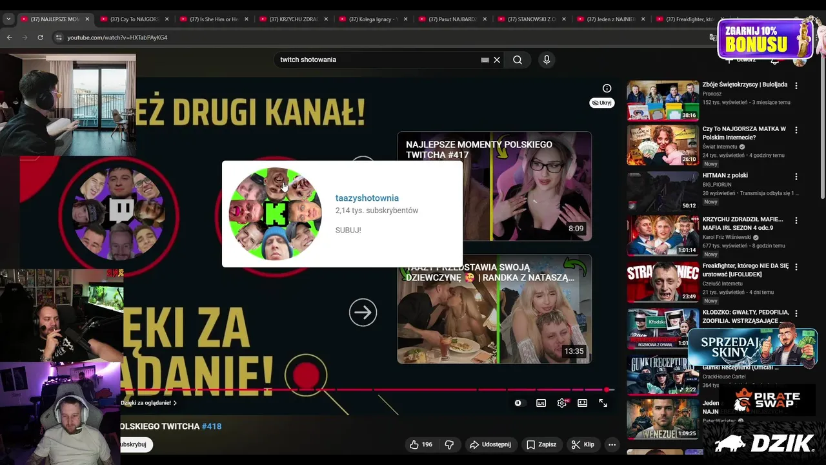
Task: Open Freakfighter video thumbnail 23:49
Action: click(663, 282)
